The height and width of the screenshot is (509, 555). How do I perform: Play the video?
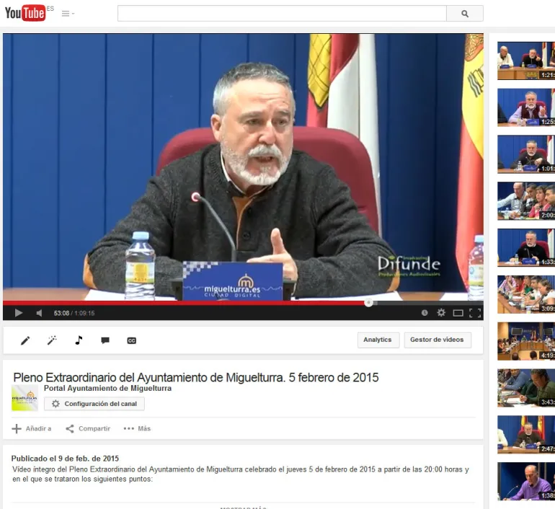pyautogui.click(x=19, y=313)
